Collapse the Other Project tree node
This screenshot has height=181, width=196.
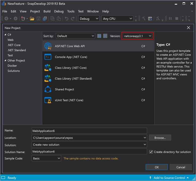click(x=5, y=61)
